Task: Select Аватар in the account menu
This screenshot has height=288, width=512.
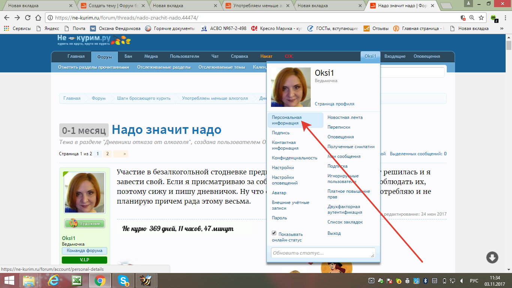Action: coord(279,193)
